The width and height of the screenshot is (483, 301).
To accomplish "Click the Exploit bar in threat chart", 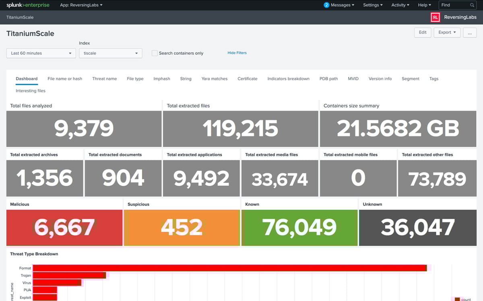I will [45, 297].
